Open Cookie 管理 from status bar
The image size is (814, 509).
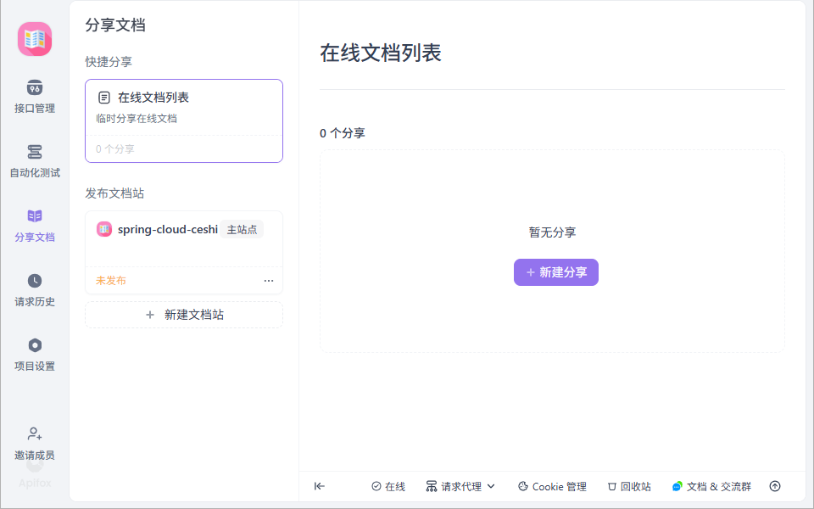(x=552, y=486)
